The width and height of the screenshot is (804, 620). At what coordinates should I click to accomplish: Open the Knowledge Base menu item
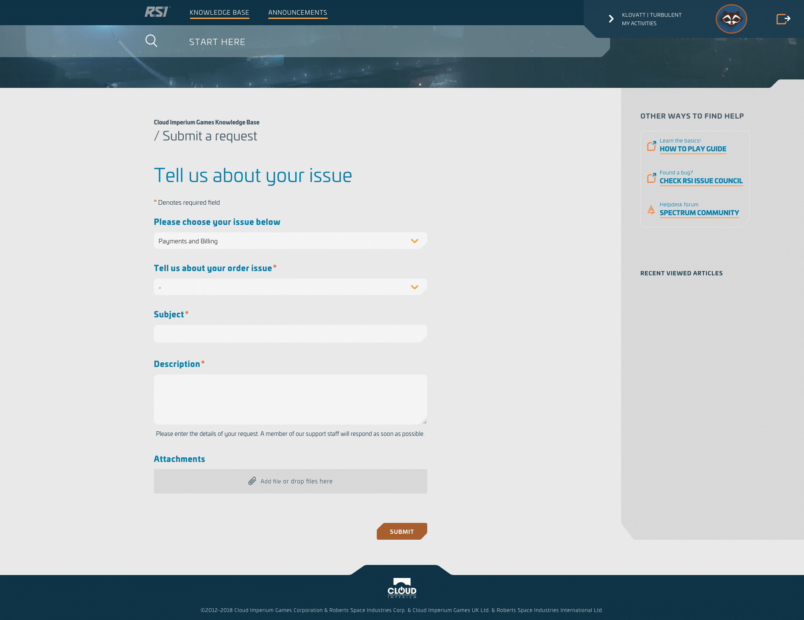[x=219, y=13]
